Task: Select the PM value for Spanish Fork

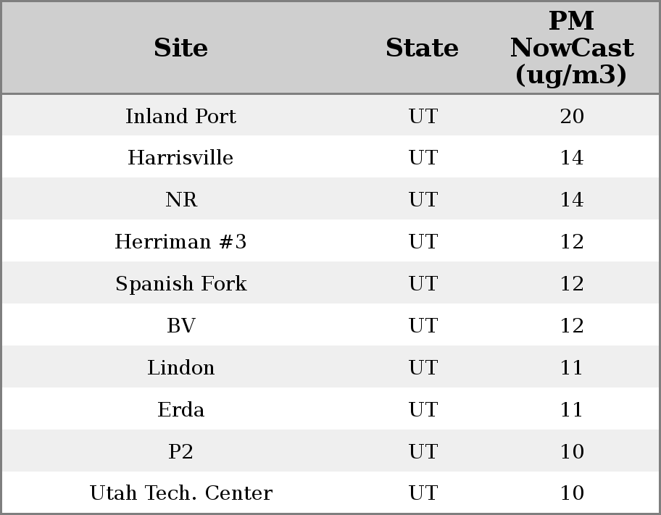Action: pyautogui.click(x=571, y=284)
